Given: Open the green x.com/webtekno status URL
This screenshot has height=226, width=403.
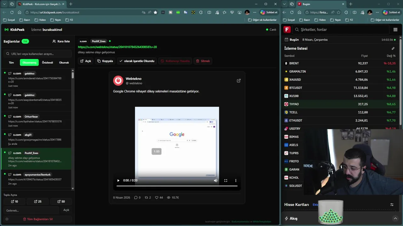Looking at the screenshot, I should [x=117, y=47].
